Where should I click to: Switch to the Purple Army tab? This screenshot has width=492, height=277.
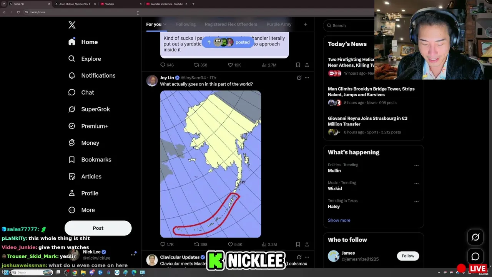[279, 24]
